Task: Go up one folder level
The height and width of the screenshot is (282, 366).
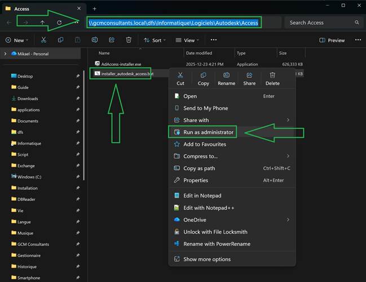Action: (42, 23)
